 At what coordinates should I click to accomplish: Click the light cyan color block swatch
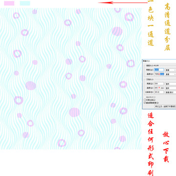(x=25, y=3)
